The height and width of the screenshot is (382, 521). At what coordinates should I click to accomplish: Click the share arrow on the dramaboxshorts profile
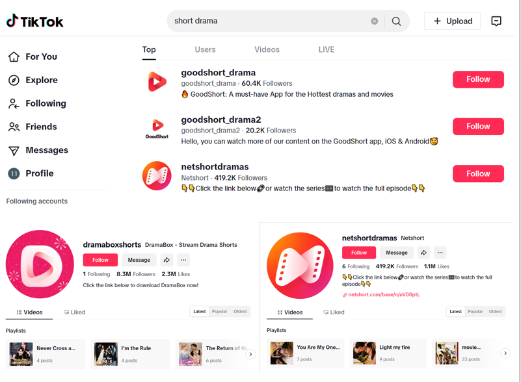pyautogui.click(x=167, y=260)
